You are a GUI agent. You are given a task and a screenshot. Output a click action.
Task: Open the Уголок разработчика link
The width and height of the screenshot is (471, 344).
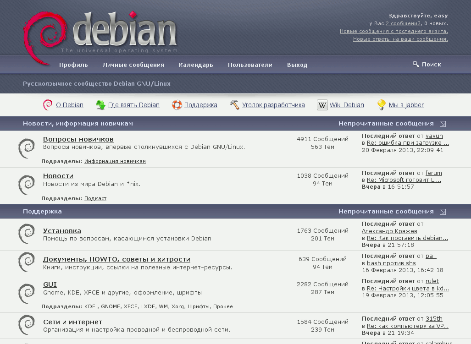pos(273,105)
